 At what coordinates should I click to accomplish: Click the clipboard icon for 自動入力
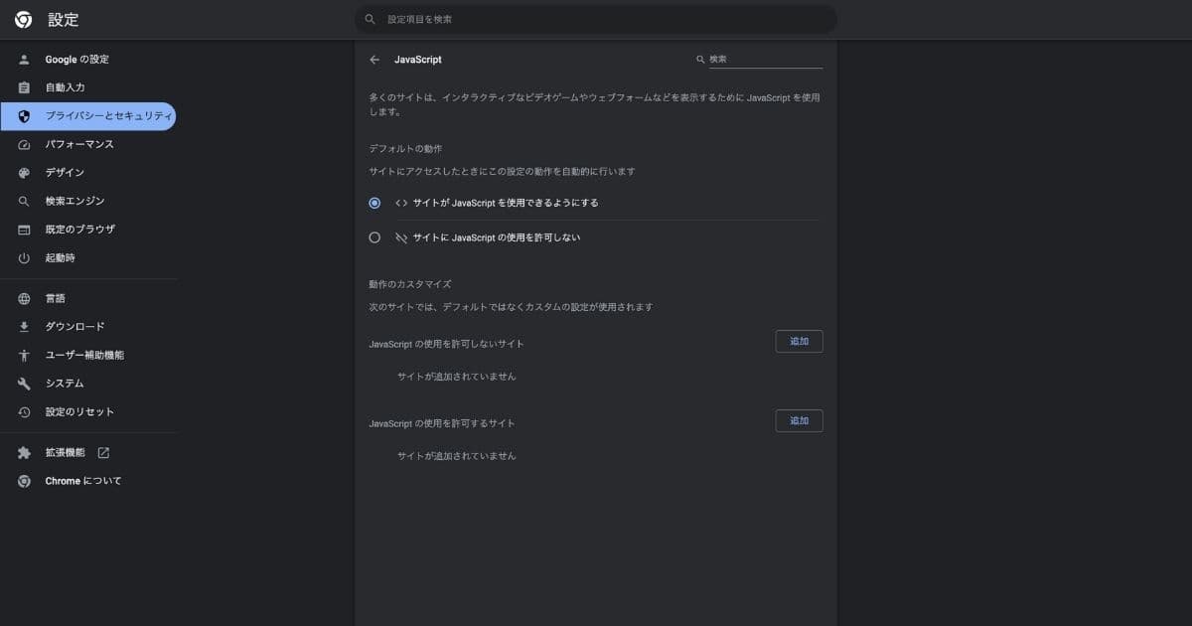[x=24, y=87]
